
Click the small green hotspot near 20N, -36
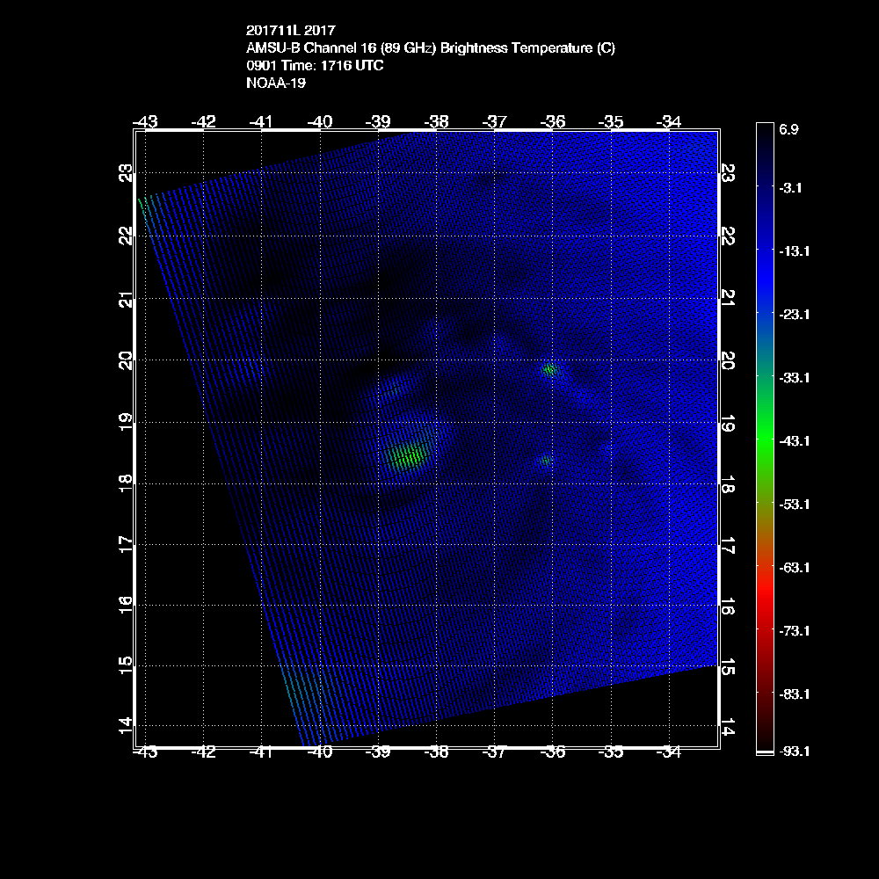pos(550,370)
